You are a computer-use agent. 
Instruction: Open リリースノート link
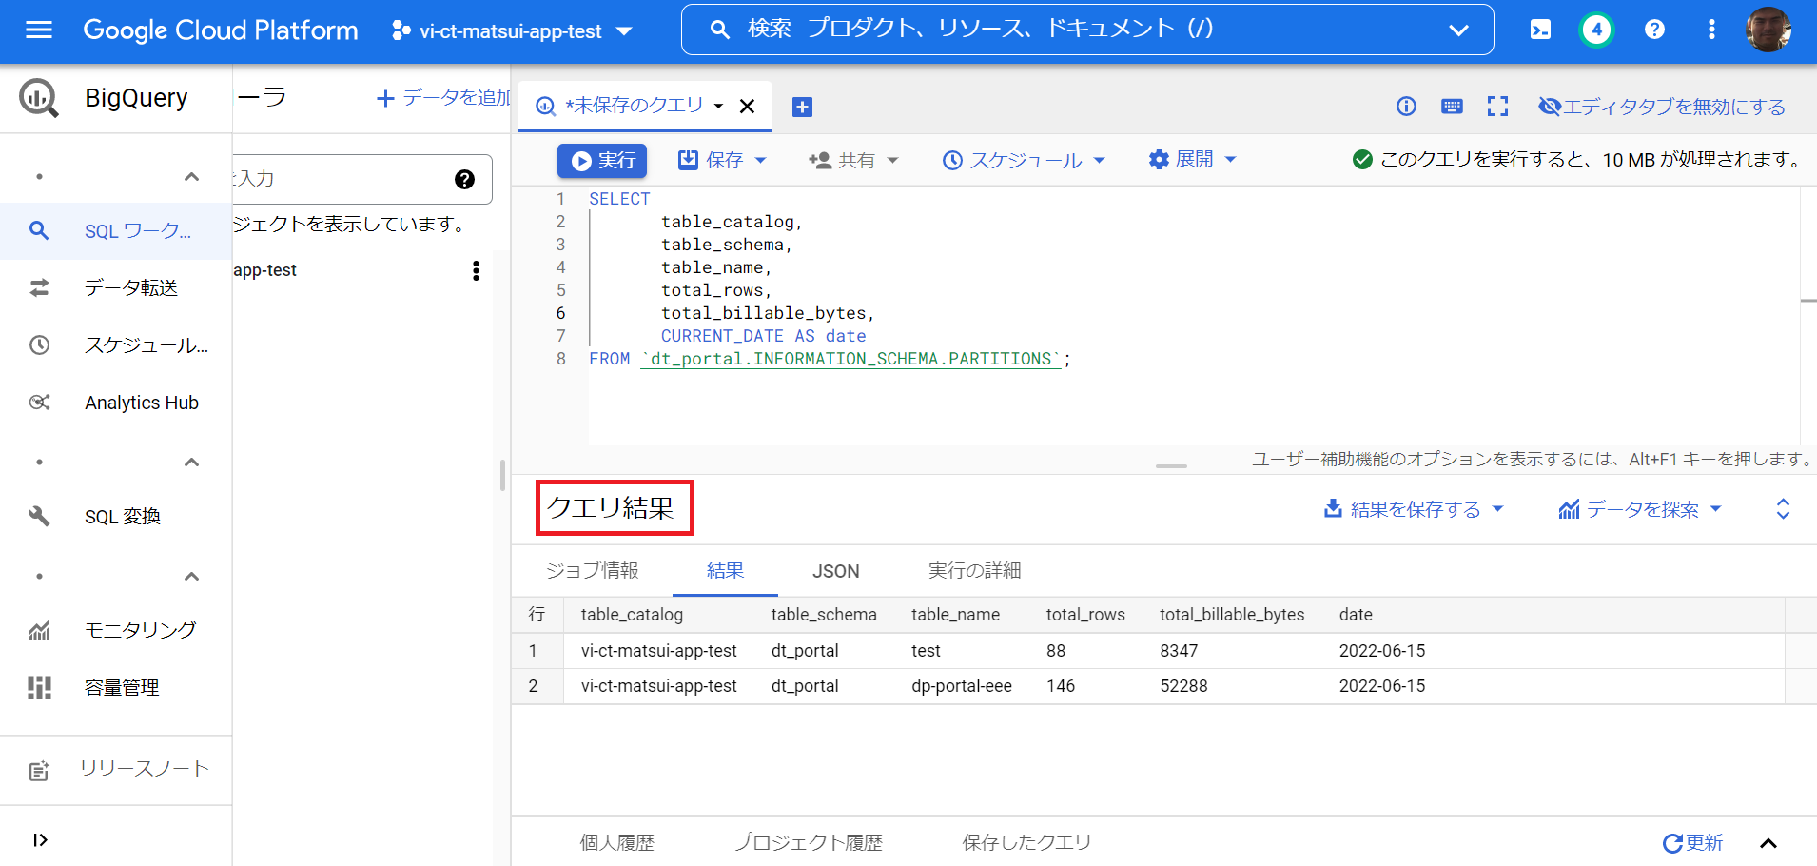point(116,769)
